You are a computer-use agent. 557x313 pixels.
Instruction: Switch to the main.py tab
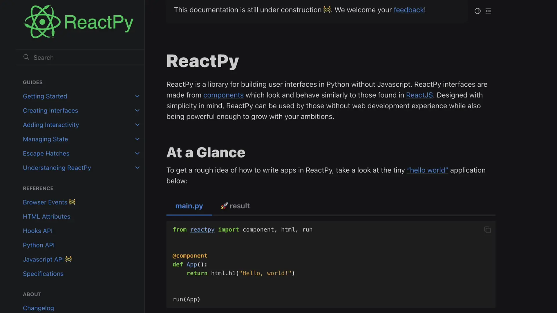click(x=189, y=206)
